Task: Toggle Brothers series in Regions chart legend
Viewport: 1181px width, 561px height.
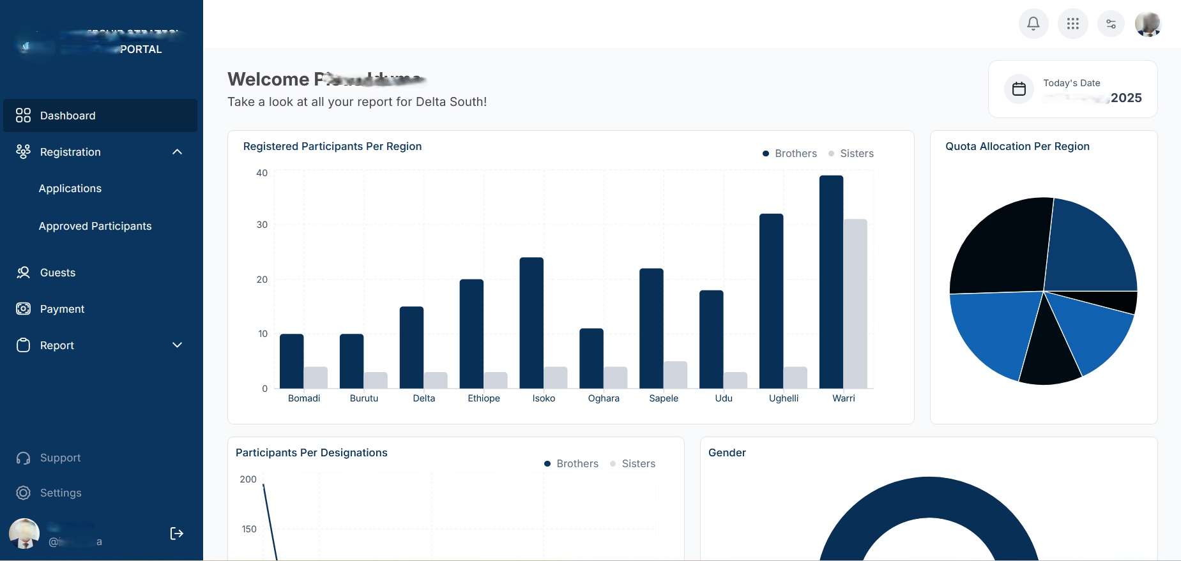Action: 789,153
